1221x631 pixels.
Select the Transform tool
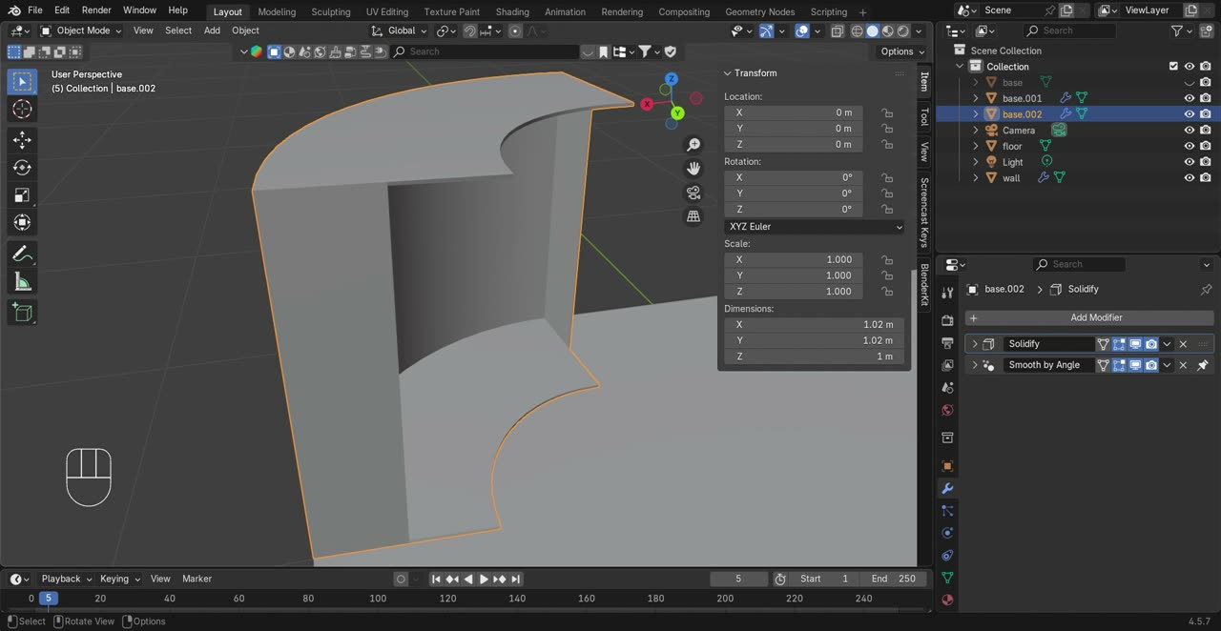click(x=22, y=223)
